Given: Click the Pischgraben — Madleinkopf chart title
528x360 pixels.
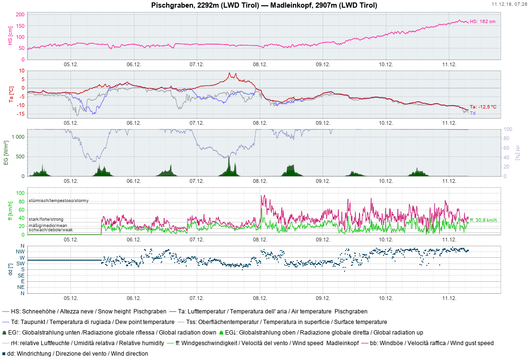Looking at the screenshot, I should 264,5.
